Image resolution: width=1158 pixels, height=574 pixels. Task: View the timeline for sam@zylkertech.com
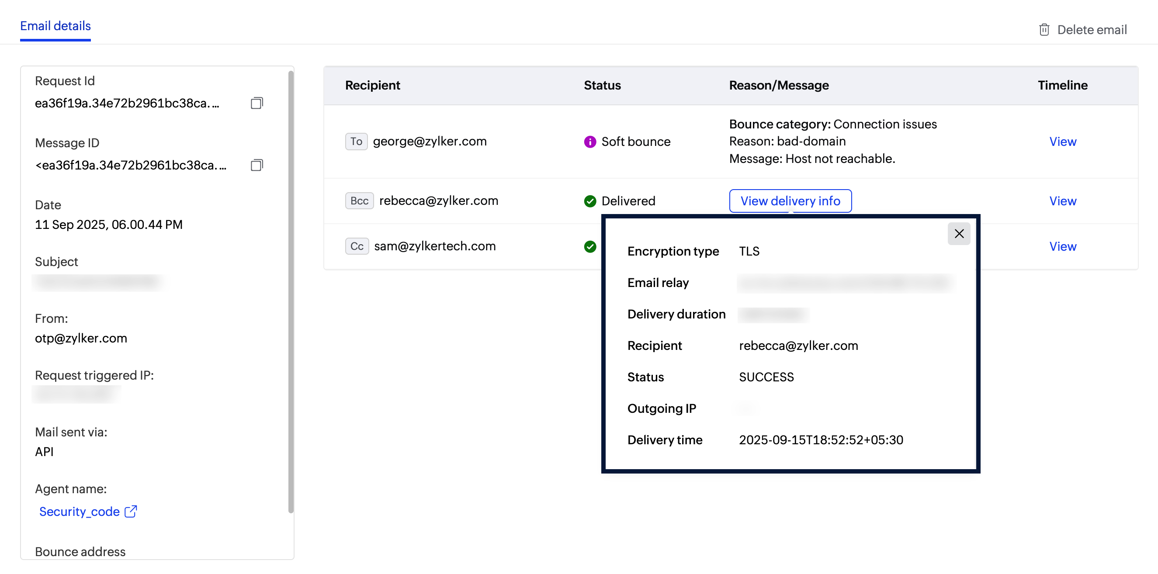(1063, 246)
